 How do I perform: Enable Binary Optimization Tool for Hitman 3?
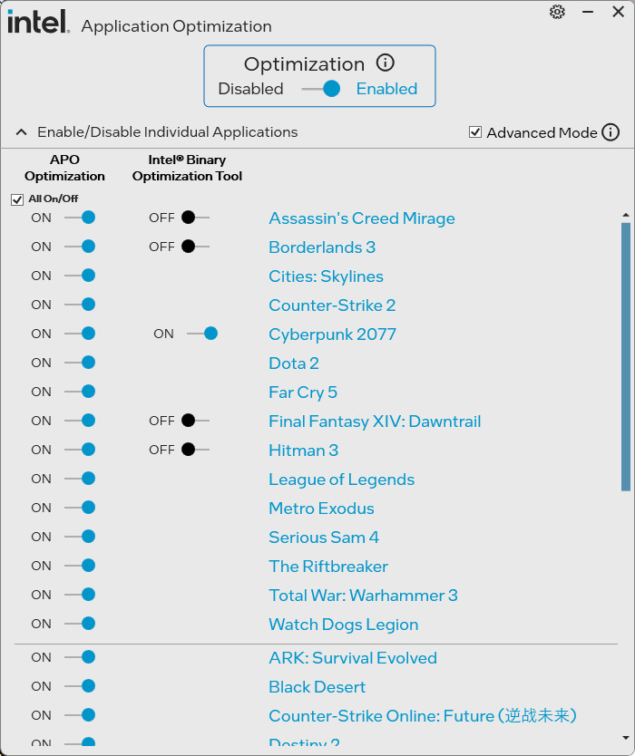(195, 450)
